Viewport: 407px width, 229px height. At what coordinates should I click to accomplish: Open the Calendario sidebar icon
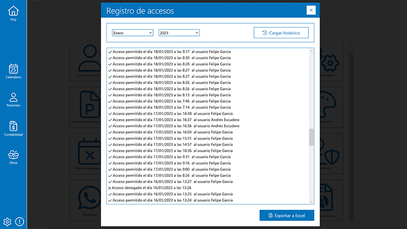[x=13, y=71]
